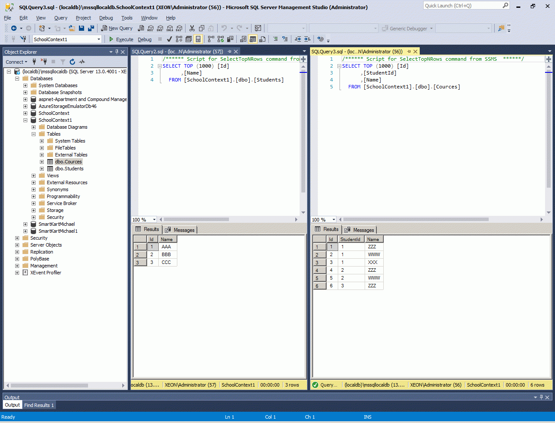Viewport: 555px width, 423px height.
Task: Click the Cut scissors icon
Action: [192, 28]
